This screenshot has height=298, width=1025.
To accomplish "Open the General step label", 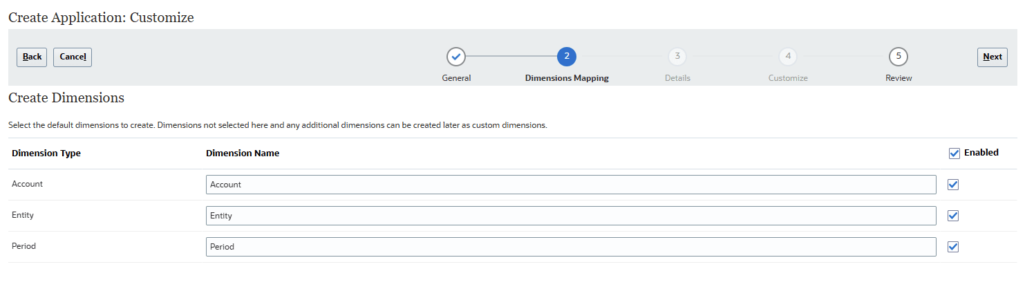I will coord(456,78).
